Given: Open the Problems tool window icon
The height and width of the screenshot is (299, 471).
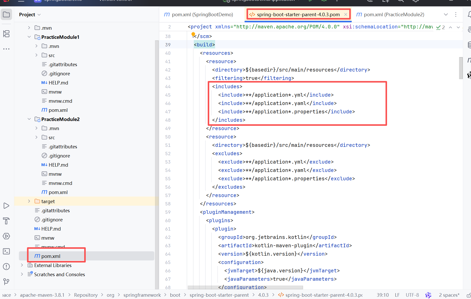Looking at the screenshot, I should (x=6, y=267).
